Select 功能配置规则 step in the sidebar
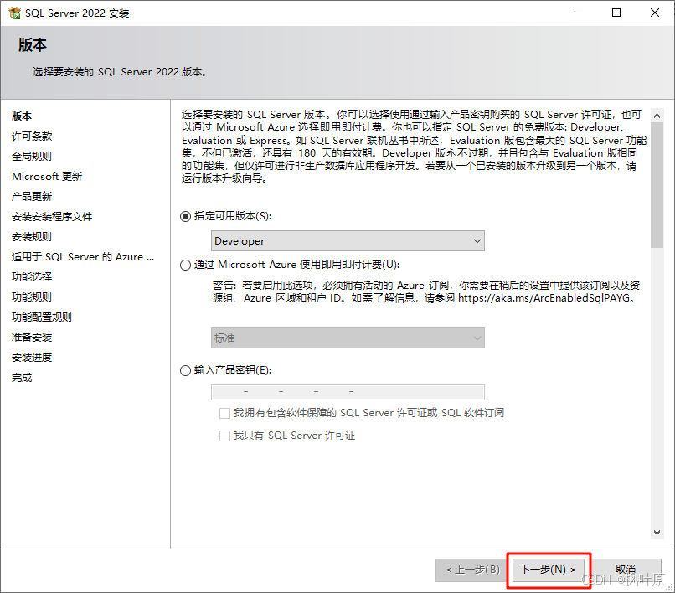The width and height of the screenshot is (675, 593). 42,317
